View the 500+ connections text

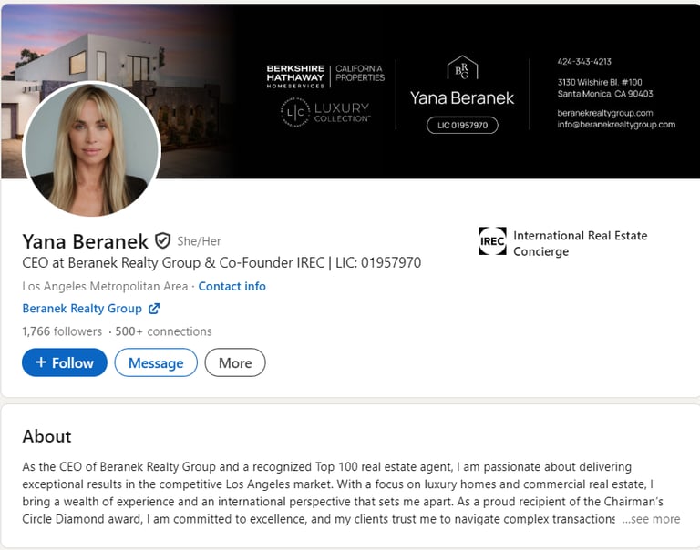163,331
